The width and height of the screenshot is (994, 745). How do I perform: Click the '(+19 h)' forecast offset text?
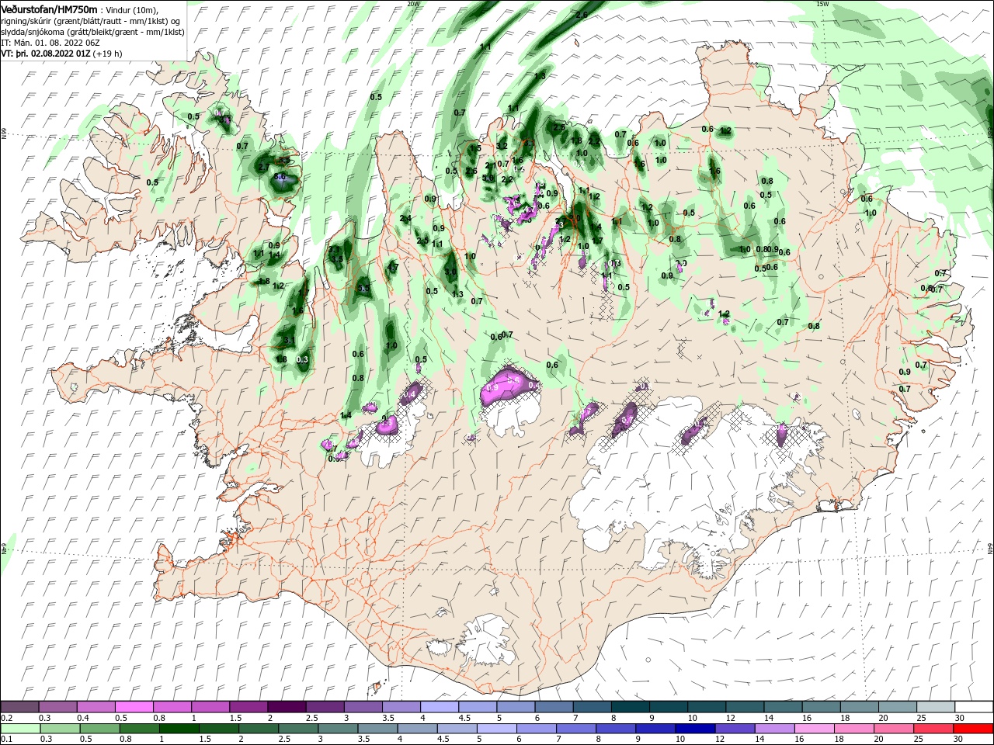tap(107, 54)
